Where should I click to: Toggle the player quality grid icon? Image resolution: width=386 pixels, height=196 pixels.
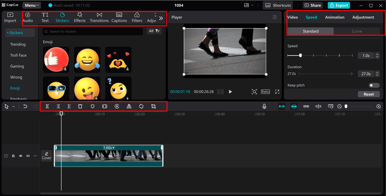(220, 92)
